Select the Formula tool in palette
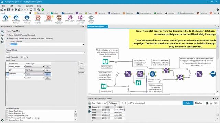 tap(5, 18)
